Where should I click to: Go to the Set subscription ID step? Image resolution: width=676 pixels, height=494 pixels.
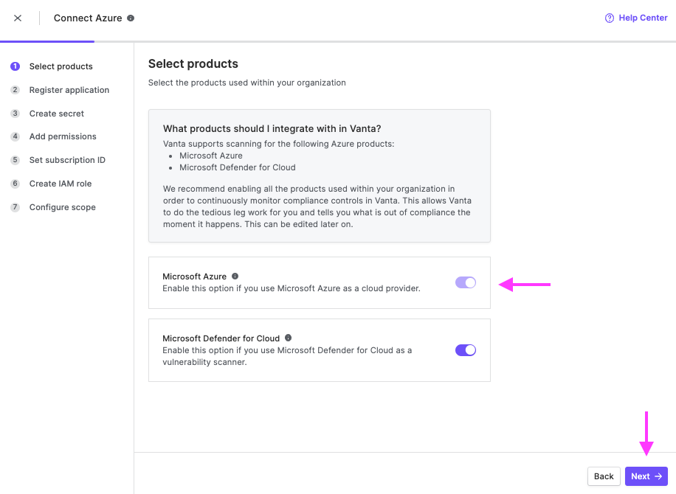coord(67,160)
